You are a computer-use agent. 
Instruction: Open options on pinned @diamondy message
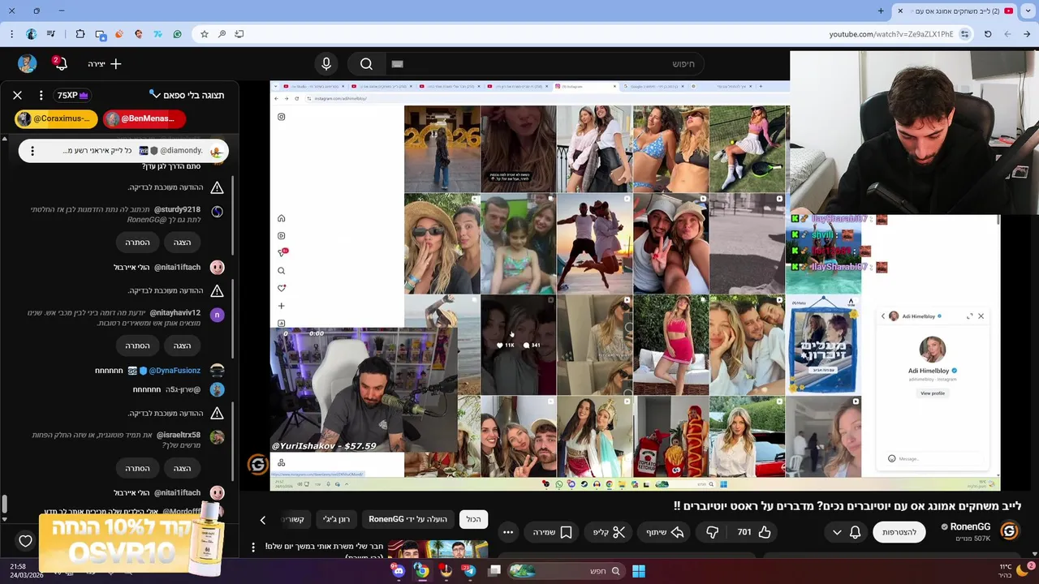(x=32, y=151)
